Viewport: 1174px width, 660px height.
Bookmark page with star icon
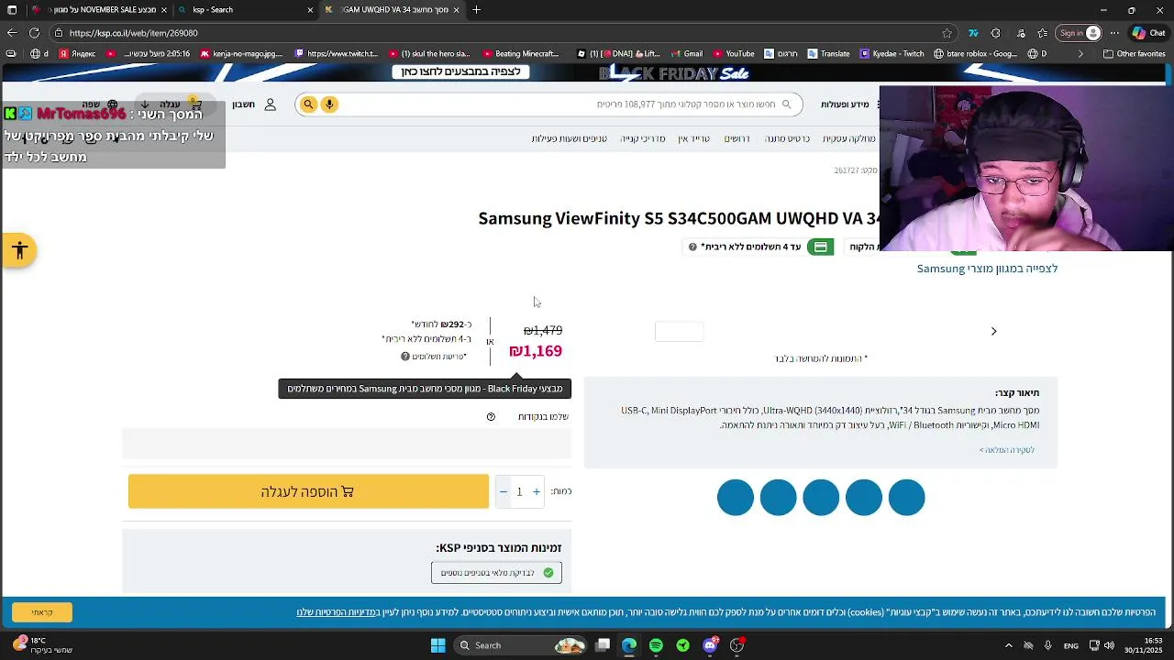pyautogui.click(x=947, y=33)
